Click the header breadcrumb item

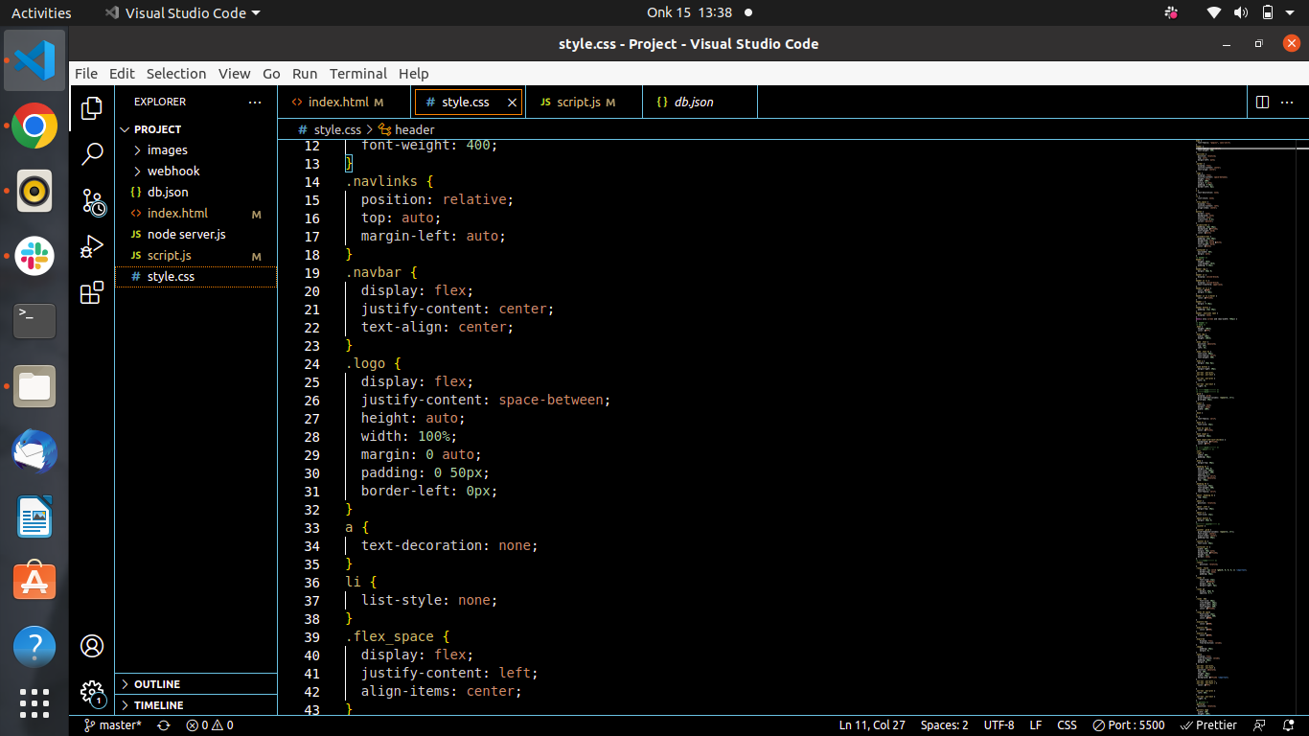406,129
